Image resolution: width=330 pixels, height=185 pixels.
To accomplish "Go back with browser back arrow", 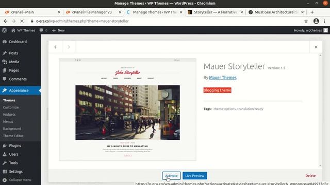I will (x=6, y=21).
